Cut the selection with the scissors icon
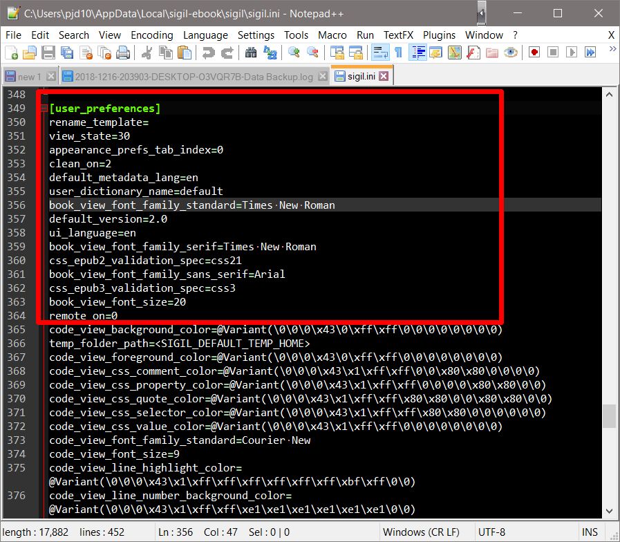This screenshot has width=620, height=542. pyautogui.click(x=147, y=53)
